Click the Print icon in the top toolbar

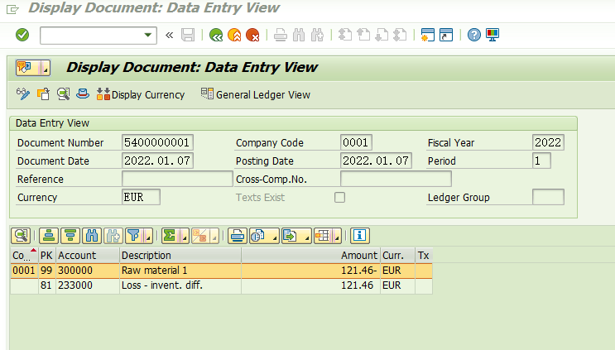(x=280, y=35)
